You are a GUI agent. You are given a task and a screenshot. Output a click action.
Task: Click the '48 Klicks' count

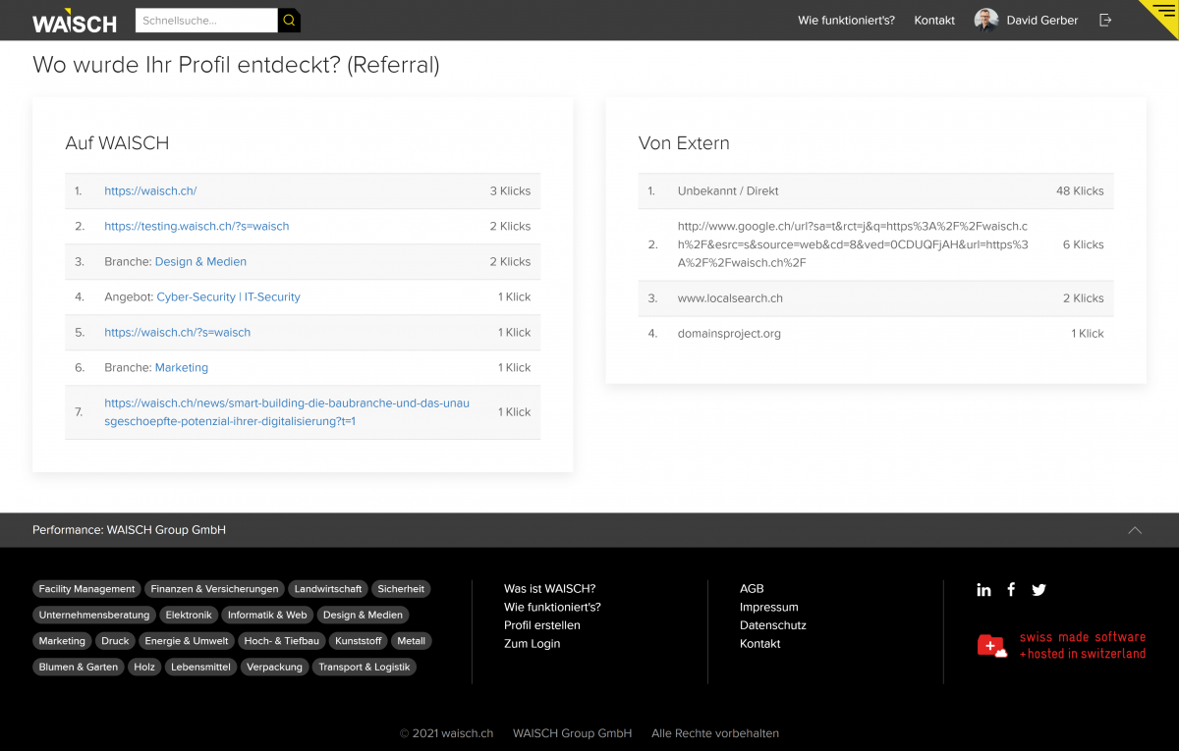[x=1080, y=191]
